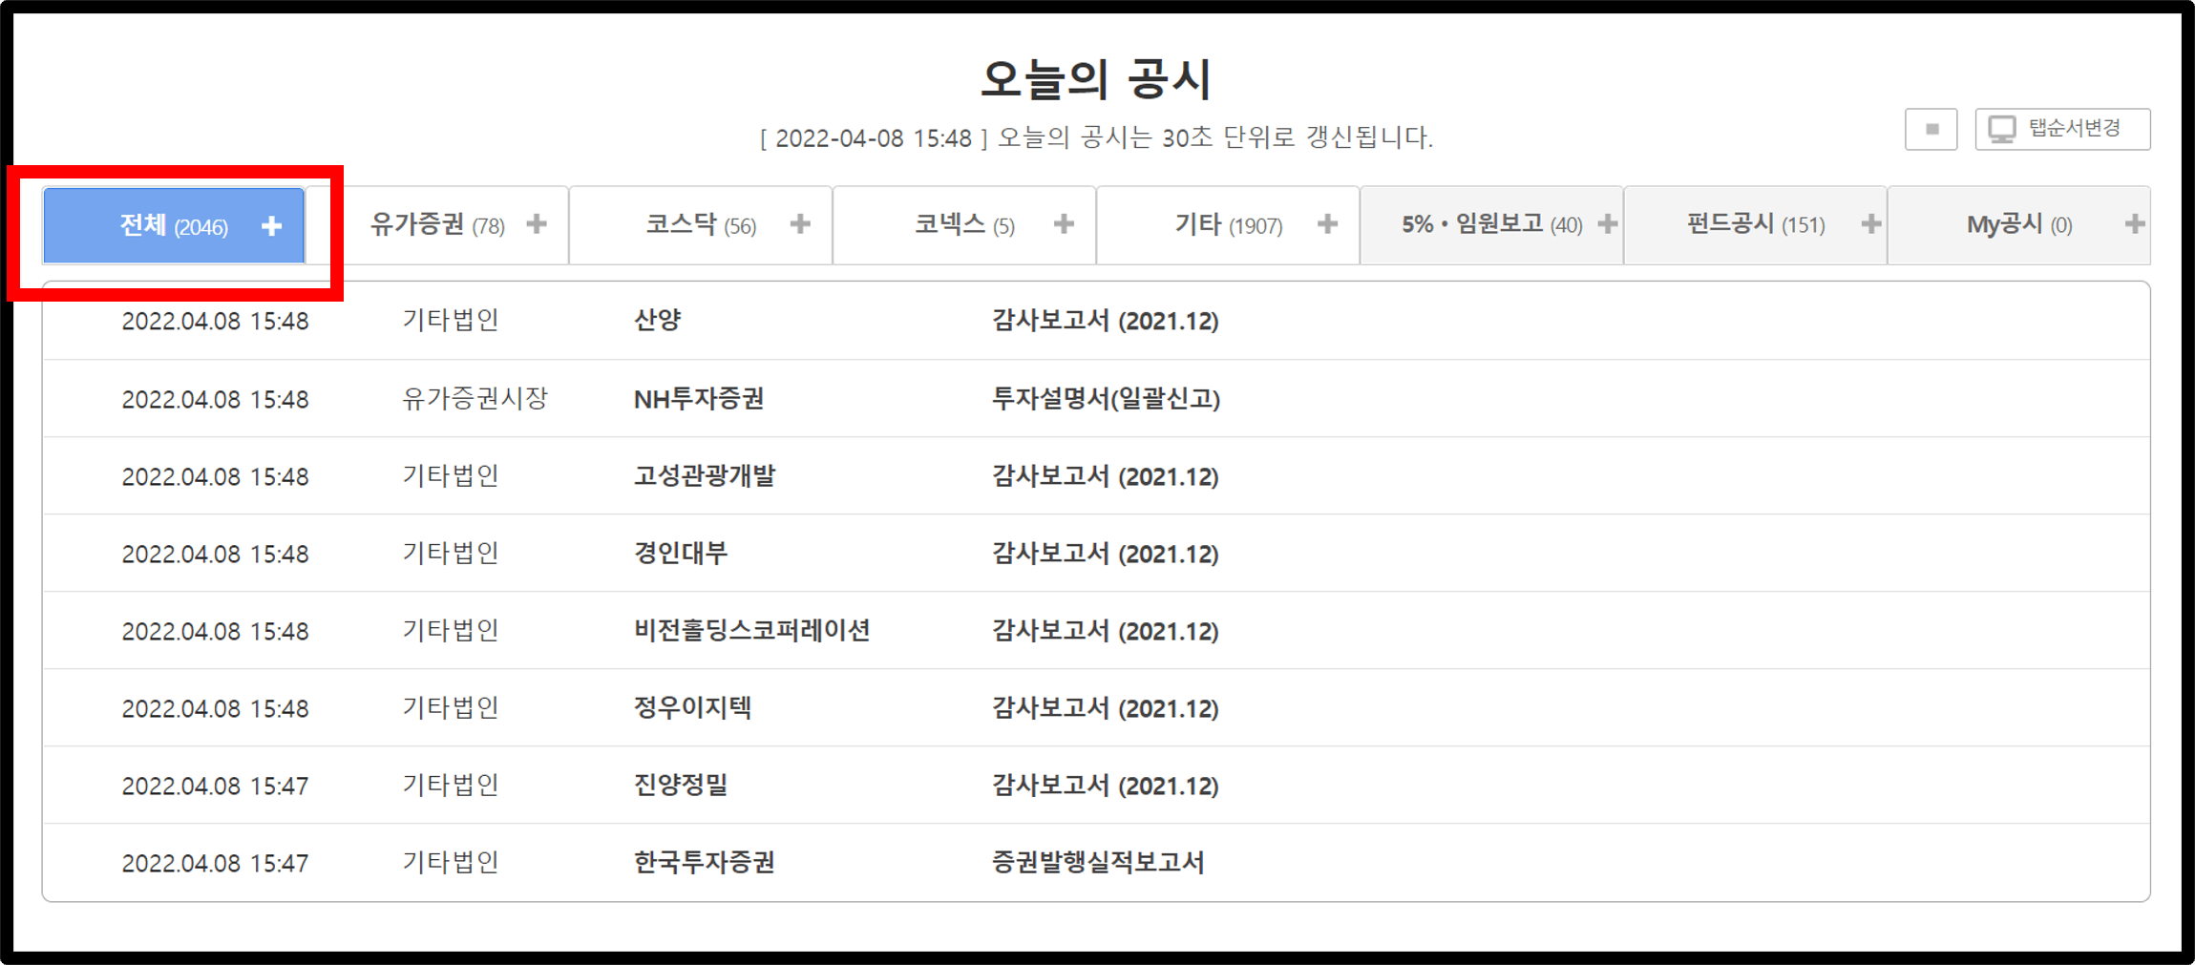Open the 탭순서변경 button
Viewport: 2195px width, 965px height.
pos(2062,127)
